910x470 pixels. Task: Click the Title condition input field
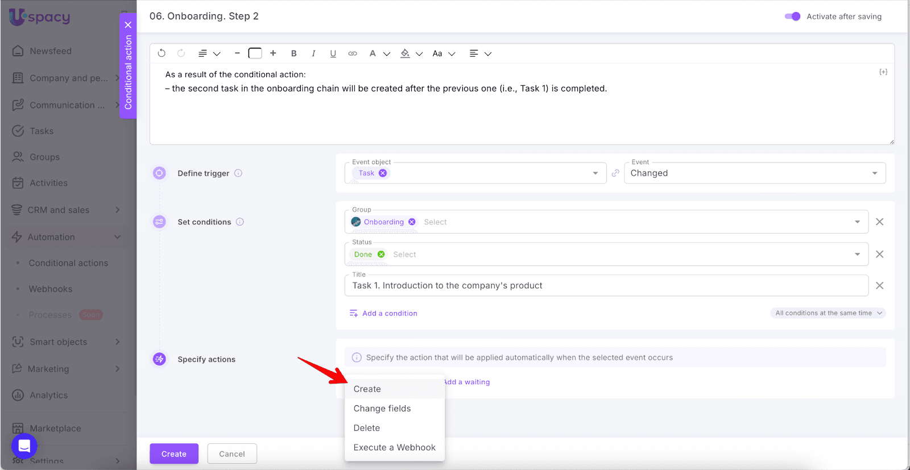click(x=606, y=285)
